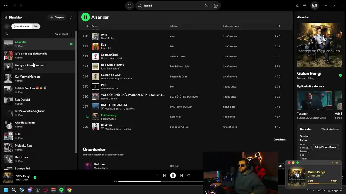Sort by the Başlık column header
346x194 pixels.
tap(95, 26)
